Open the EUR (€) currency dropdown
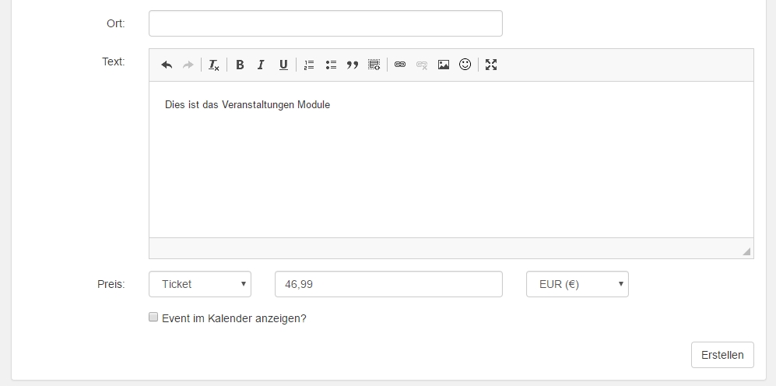The height and width of the screenshot is (386, 776). [x=577, y=284]
